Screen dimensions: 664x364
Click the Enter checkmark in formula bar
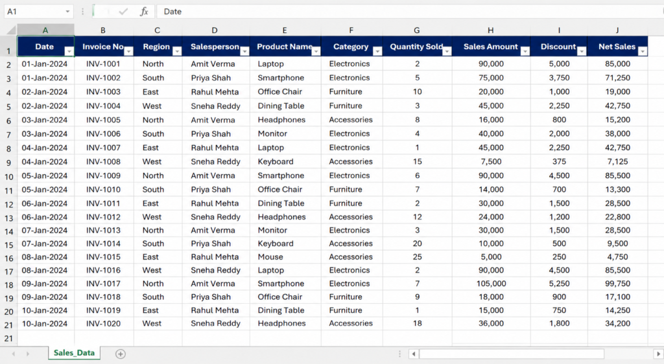(123, 12)
